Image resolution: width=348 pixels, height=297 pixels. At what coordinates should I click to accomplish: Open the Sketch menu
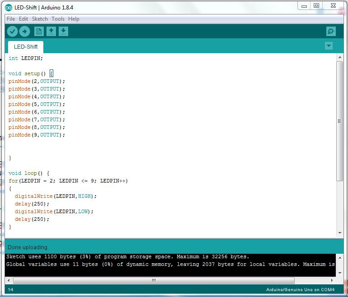(x=40, y=19)
